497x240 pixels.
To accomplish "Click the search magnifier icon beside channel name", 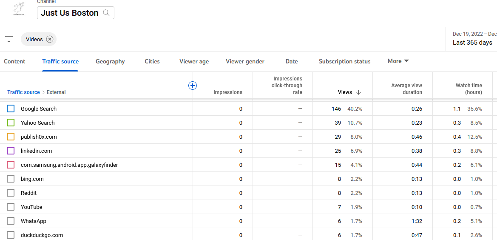I will [x=106, y=13].
